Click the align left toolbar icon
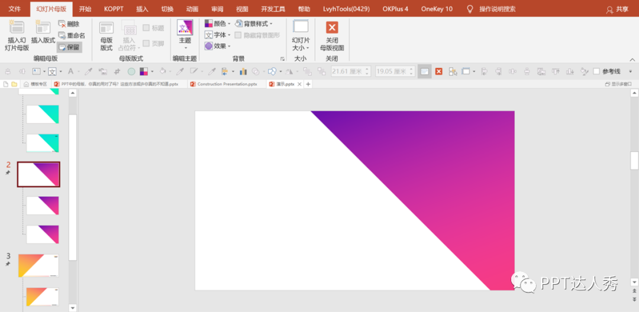Image resolution: width=639 pixels, height=312 pixels. (485, 71)
